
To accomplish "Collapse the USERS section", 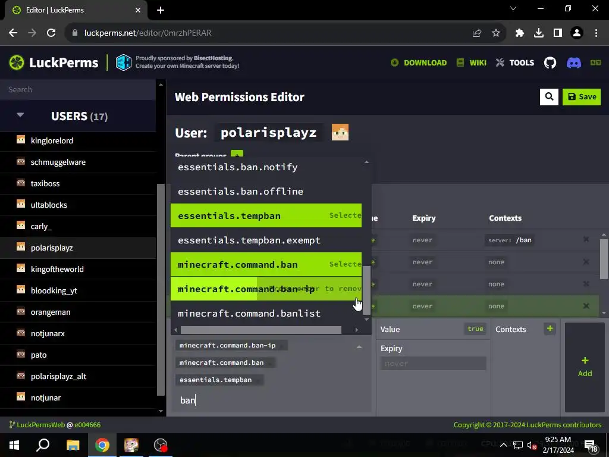I will (20, 115).
